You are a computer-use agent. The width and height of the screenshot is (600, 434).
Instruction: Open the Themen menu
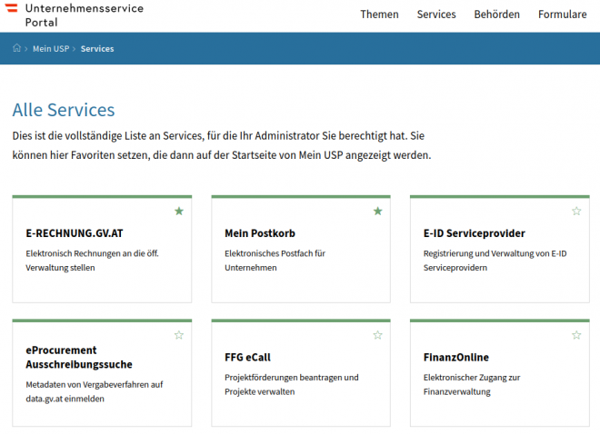[379, 15]
